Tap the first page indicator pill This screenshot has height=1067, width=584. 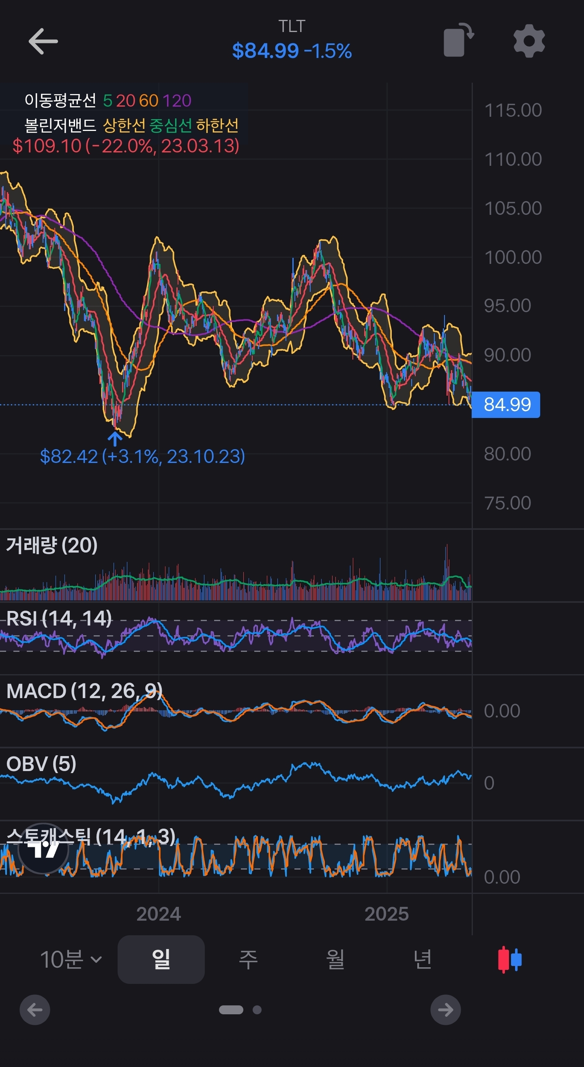(231, 1010)
